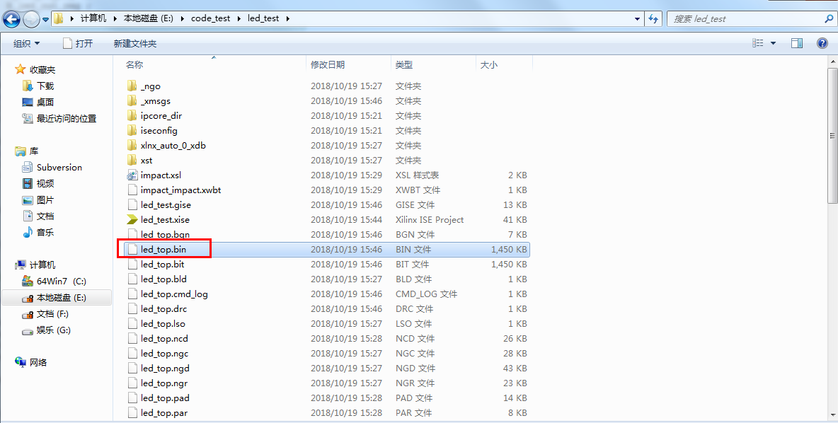Open 最近访问的位置 in favorites
Screen dimensions: 838x423
coord(67,118)
